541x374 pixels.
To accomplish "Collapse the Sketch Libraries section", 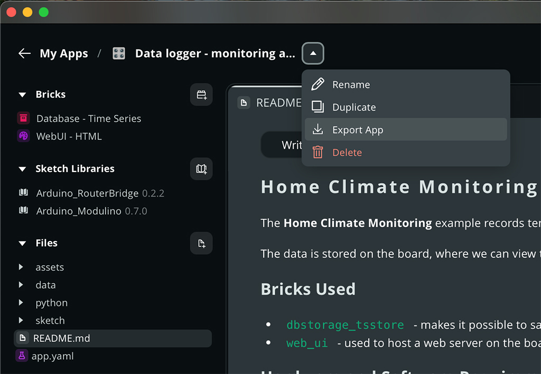I will 22,169.
